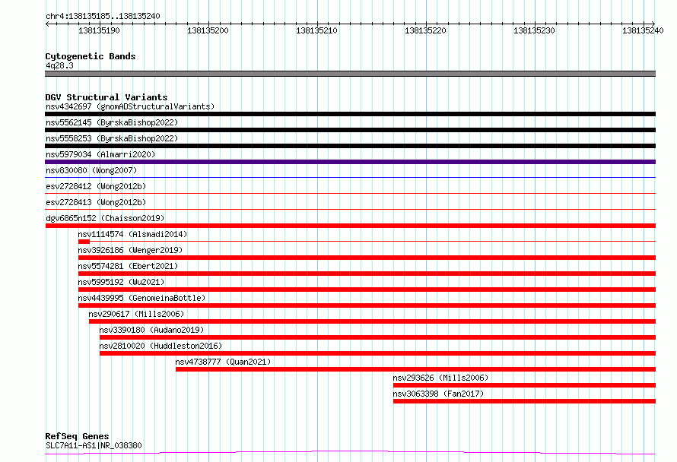
Task: Select the nsv293626 Mills2006 label
Action: click(x=441, y=378)
